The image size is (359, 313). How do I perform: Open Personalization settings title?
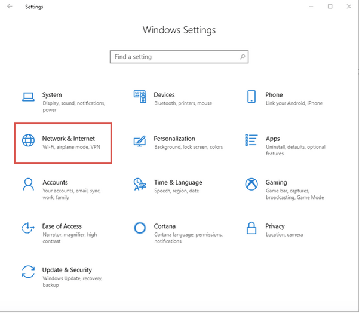[x=174, y=139]
